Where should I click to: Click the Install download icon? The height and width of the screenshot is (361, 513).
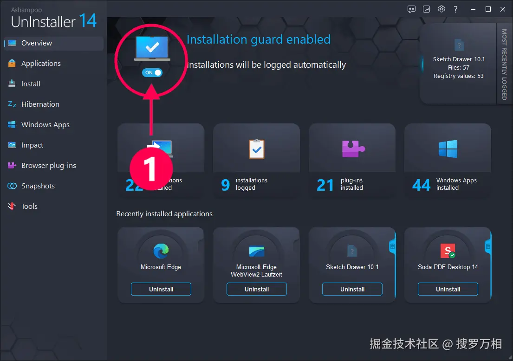point(12,84)
